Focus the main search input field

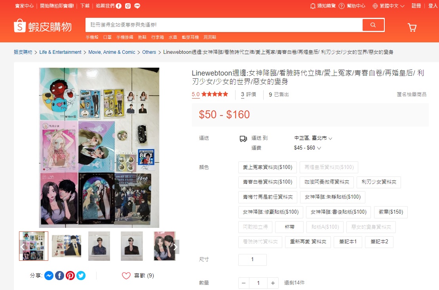(224, 25)
